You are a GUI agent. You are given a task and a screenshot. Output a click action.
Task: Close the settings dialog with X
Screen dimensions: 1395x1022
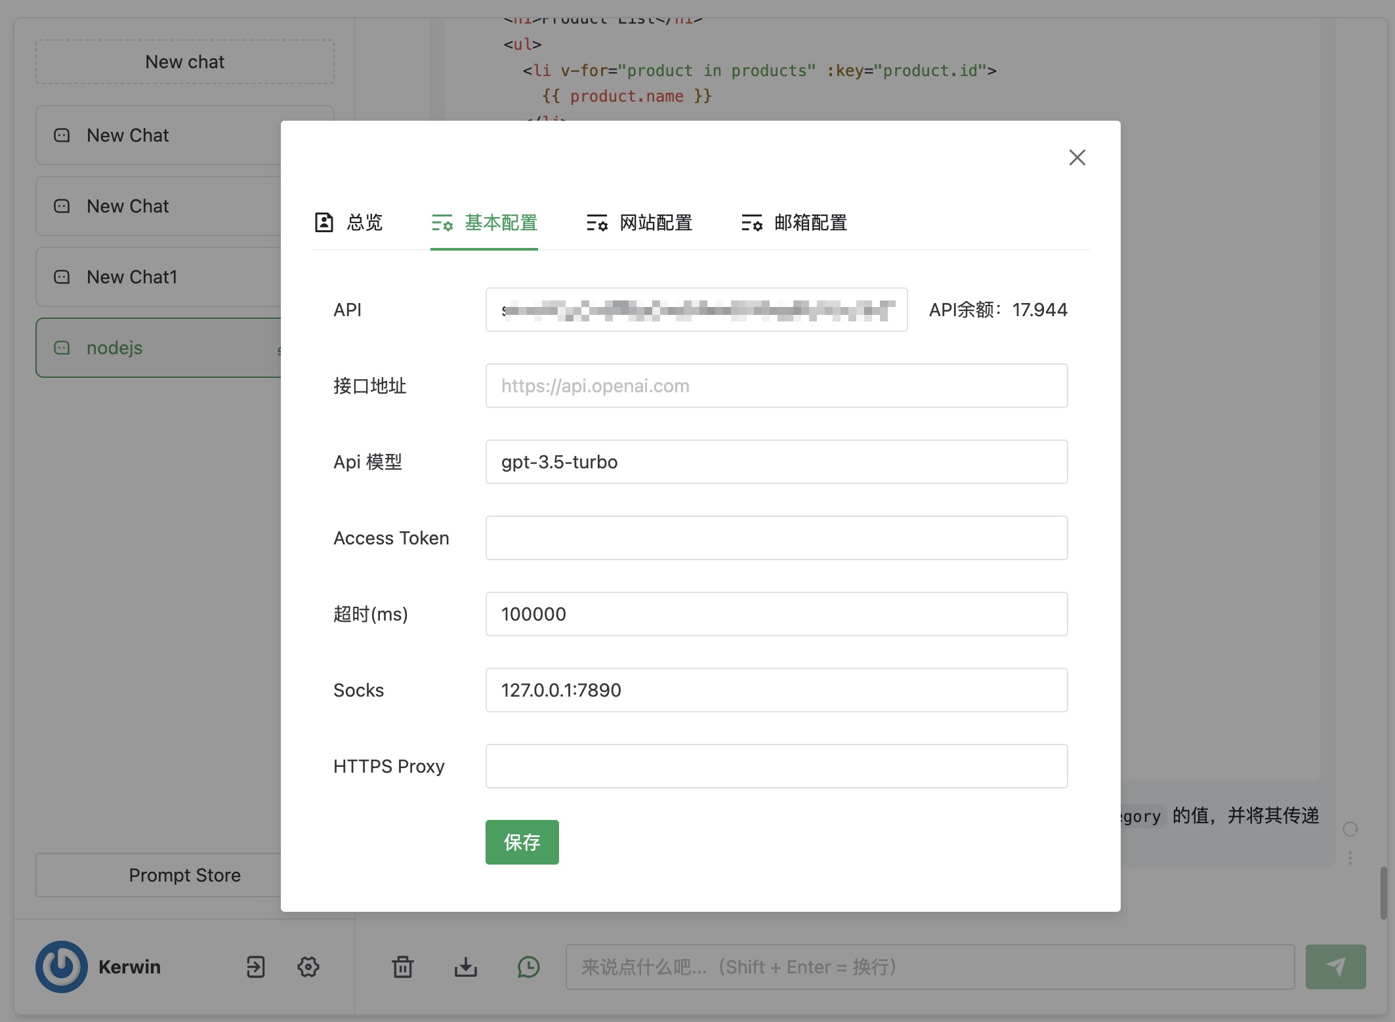(1077, 157)
